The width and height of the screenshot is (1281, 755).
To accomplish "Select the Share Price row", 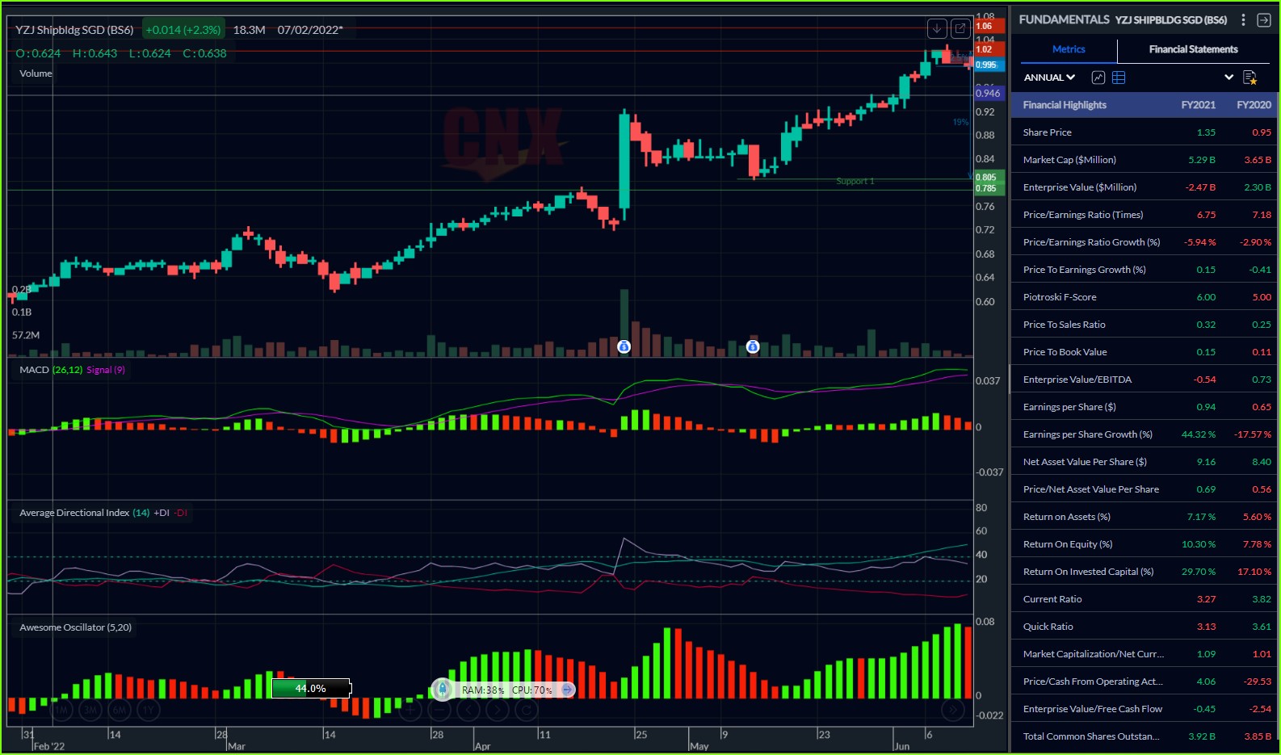I will click(1144, 132).
